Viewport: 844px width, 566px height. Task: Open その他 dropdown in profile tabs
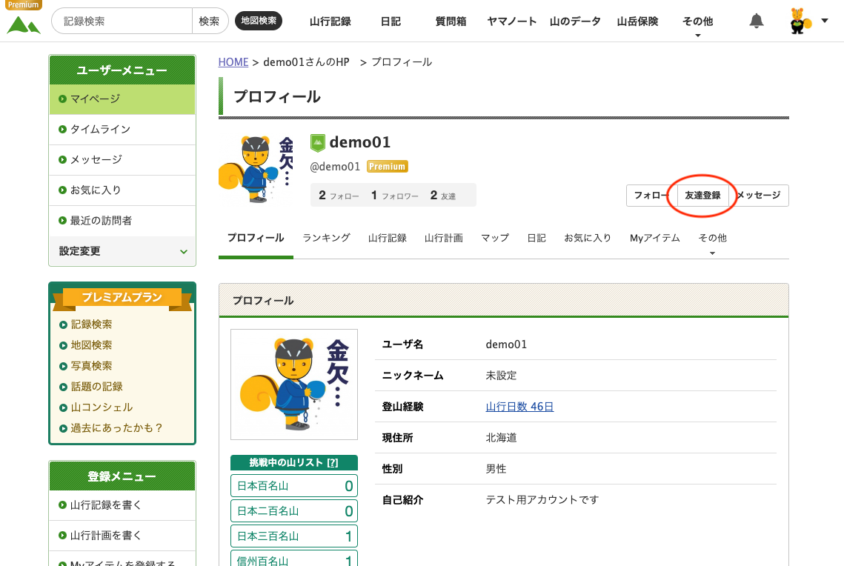[x=712, y=239]
